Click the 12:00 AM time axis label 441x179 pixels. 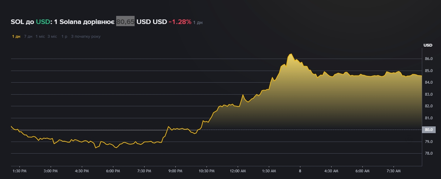click(237, 171)
